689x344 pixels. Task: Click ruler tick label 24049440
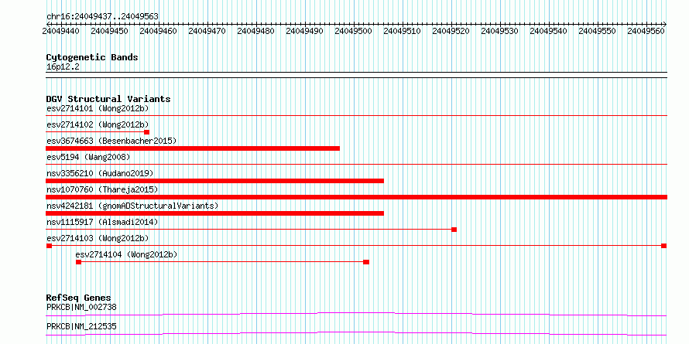click(x=60, y=31)
